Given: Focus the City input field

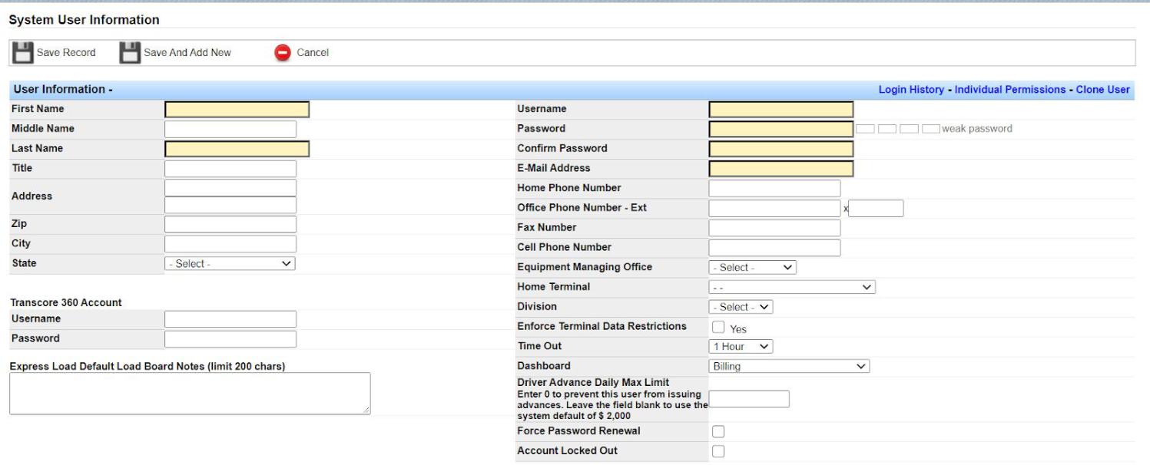Looking at the screenshot, I should pyautogui.click(x=230, y=244).
